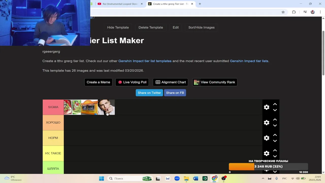Select the НУ, ТАКОЕ tier label
The width and height of the screenshot is (325, 183).
pos(53,153)
